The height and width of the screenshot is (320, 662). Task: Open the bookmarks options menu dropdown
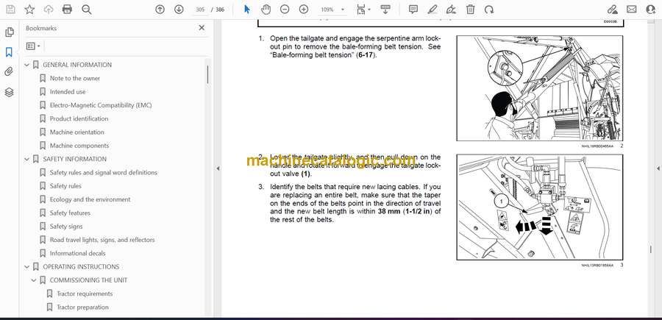33,46
